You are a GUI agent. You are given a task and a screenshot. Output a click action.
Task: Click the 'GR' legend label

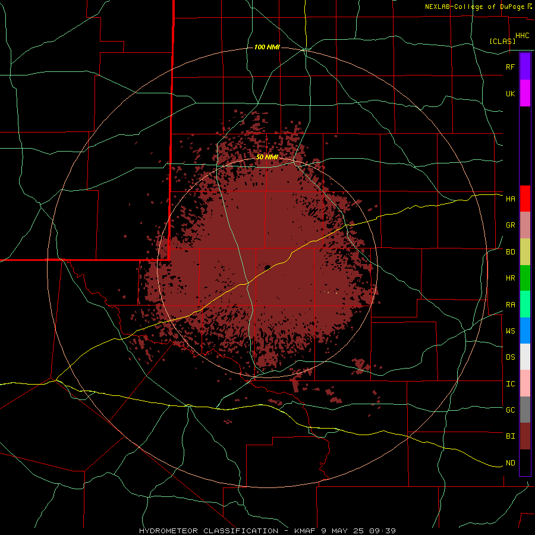[510, 225]
